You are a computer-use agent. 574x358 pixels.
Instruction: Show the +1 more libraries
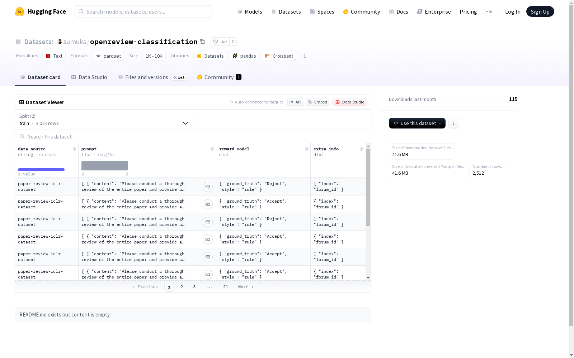click(x=303, y=56)
